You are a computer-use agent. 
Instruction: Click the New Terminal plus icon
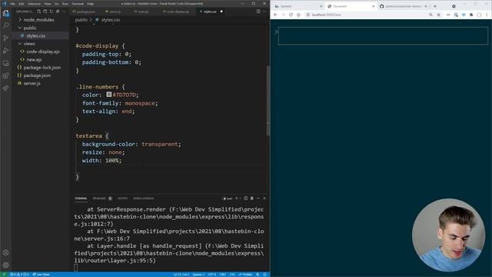[x=236, y=199]
